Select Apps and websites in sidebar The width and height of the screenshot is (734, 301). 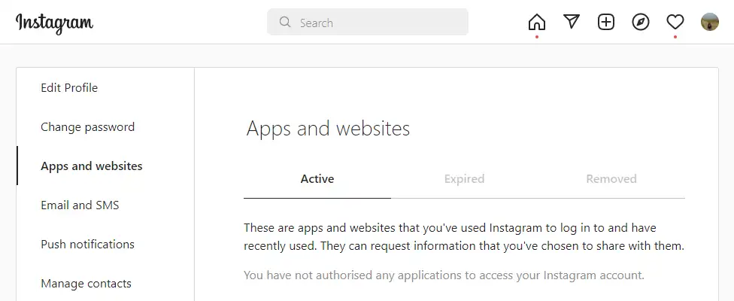pos(92,166)
